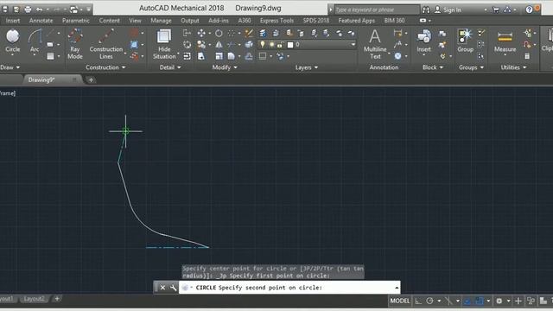Screen dimensions: 553x311
Task: Expand the command history arrow on the command line
Action: click(397, 288)
